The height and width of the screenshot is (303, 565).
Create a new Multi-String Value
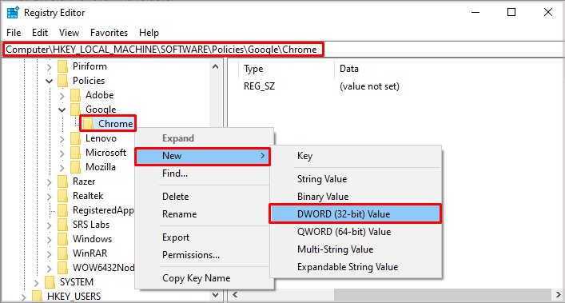click(x=356, y=249)
